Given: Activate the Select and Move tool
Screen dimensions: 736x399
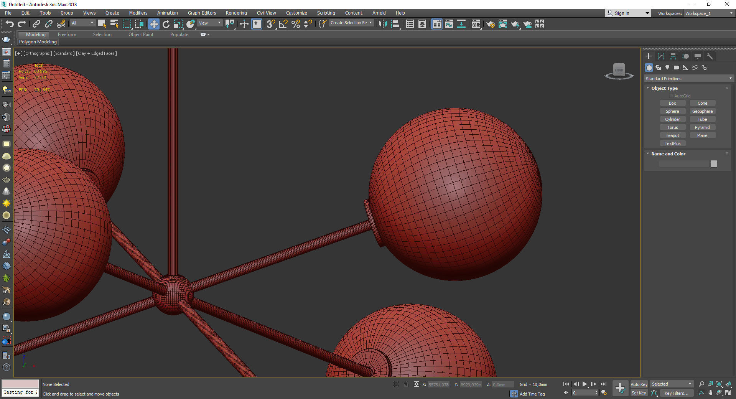Looking at the screenshot, I should 153,24.
